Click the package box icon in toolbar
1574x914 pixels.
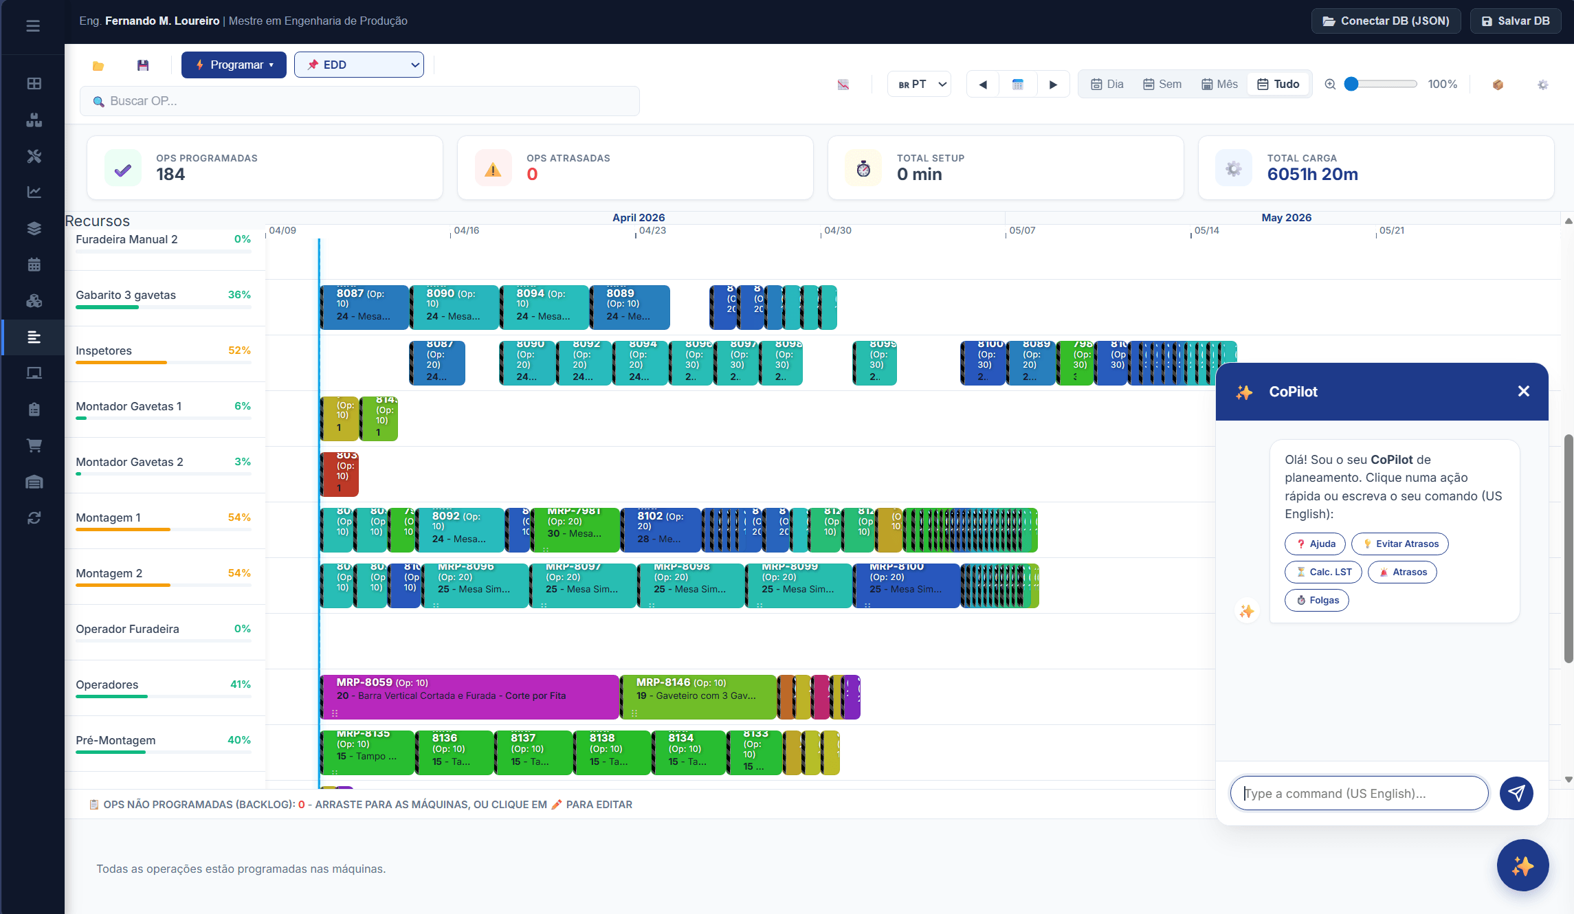point(1498,85)
